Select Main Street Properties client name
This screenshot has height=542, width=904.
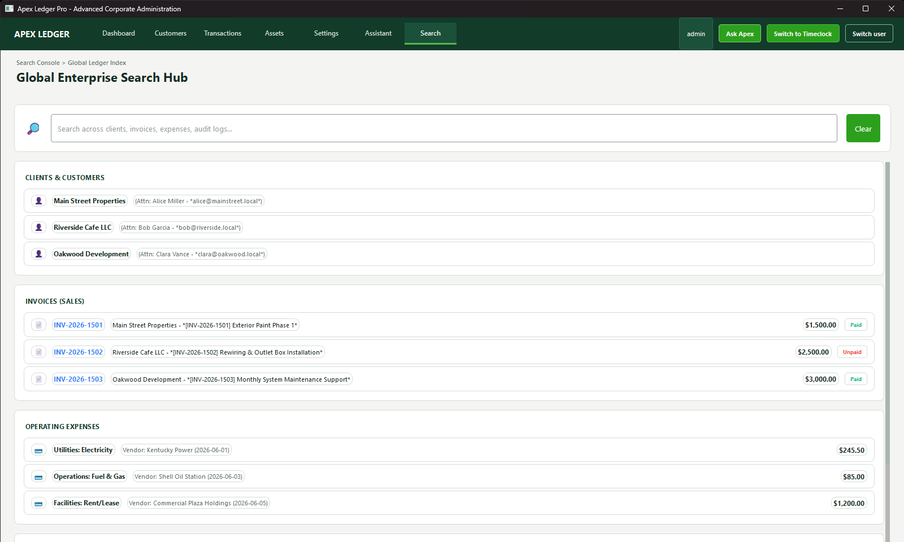(x=90, y=201)
